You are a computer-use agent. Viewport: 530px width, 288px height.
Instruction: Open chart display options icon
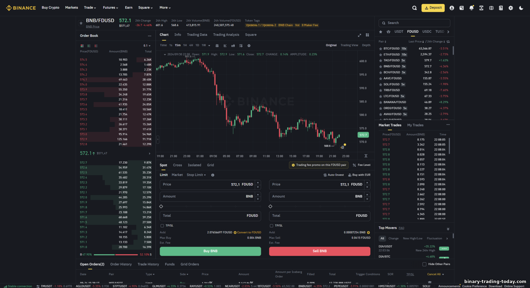[x=241, y=46]
